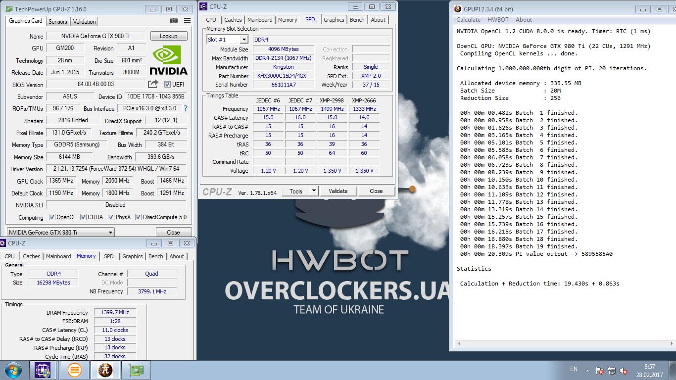Toggle the OpenCL checkbox

pos(52,217)
